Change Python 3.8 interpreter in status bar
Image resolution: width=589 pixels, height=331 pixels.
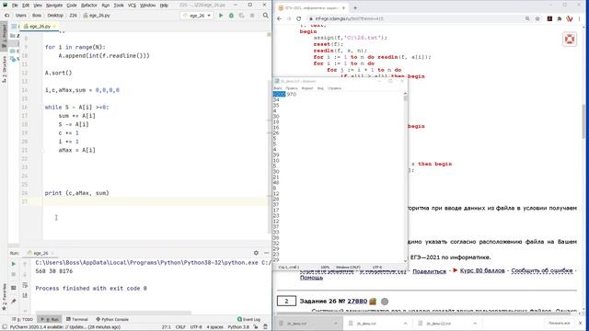(238, 327)
